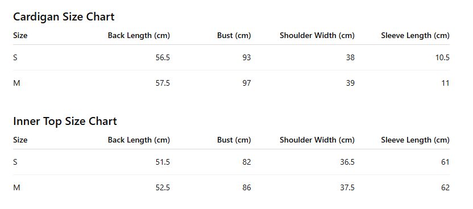
Task: Click Cardigan back length value 56.5
Action: (163, 57)
